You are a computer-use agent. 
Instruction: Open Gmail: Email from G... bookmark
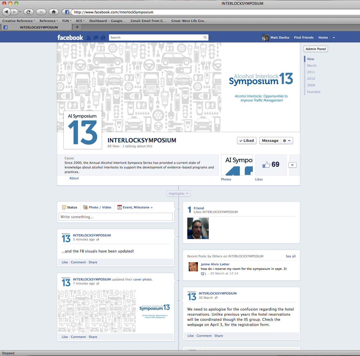click(148, 21)
